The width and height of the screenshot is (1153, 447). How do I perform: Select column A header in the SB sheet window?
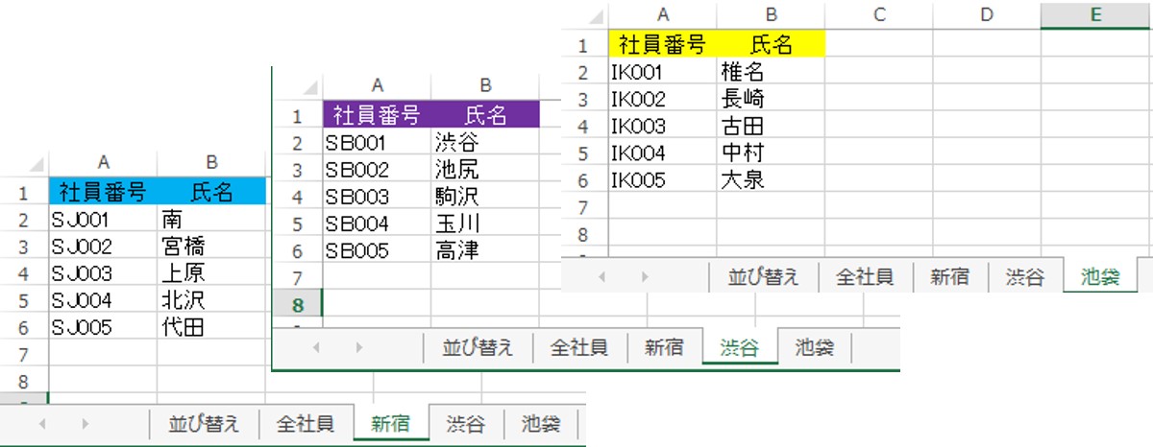[x=378, y=85]
